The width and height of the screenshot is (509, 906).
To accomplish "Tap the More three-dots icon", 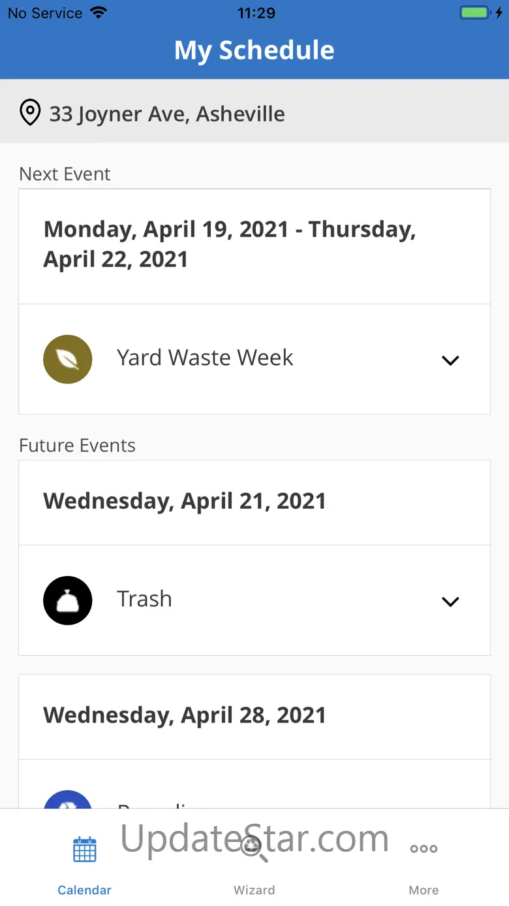I will 424,849.
